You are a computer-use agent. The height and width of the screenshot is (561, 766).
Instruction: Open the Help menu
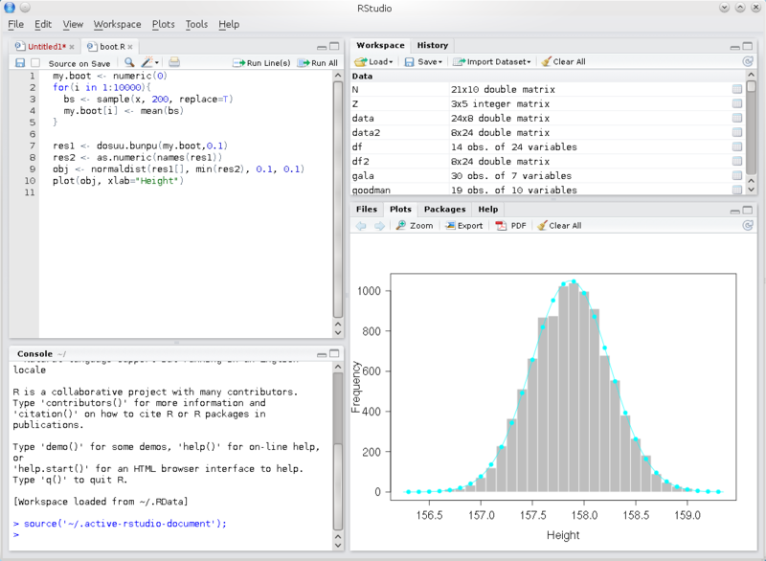point(229,24)
